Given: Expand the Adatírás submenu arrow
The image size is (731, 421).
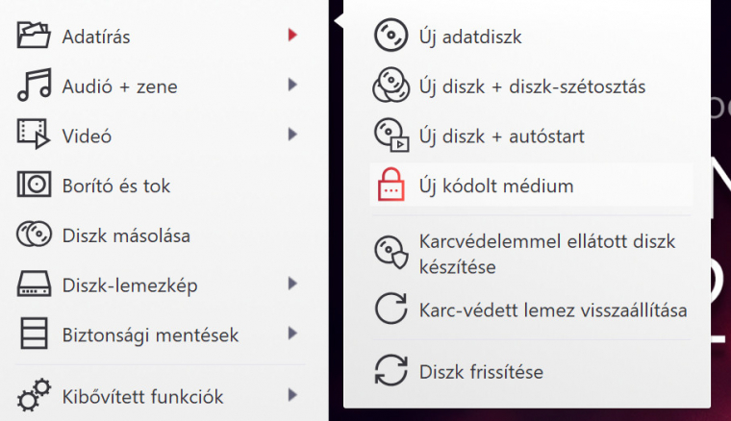Looking at the screenshot, I should pyautogui.click(x=291, y=37).
